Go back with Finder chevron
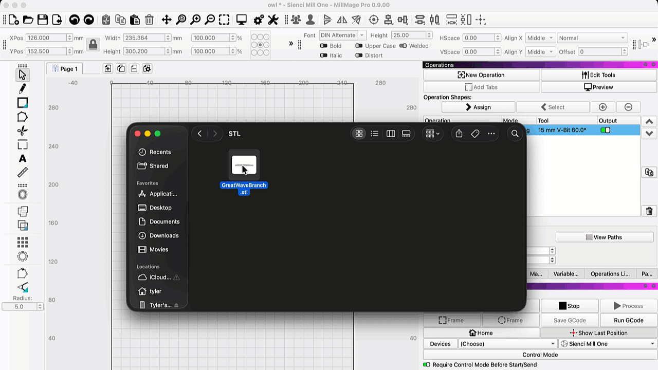The image size is (658, 370). 199,134
